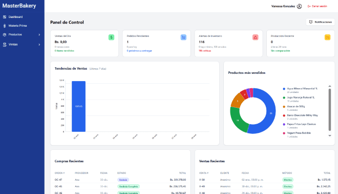The width and height of the screenshot is (338, 194).
Task: Click the green donut chart segment
Action: 237,120
